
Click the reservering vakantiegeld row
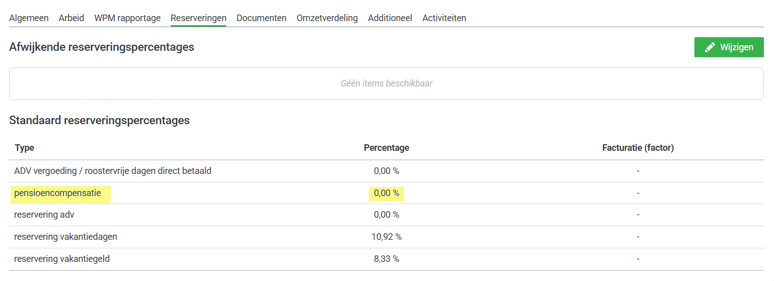tap(62, 259)
